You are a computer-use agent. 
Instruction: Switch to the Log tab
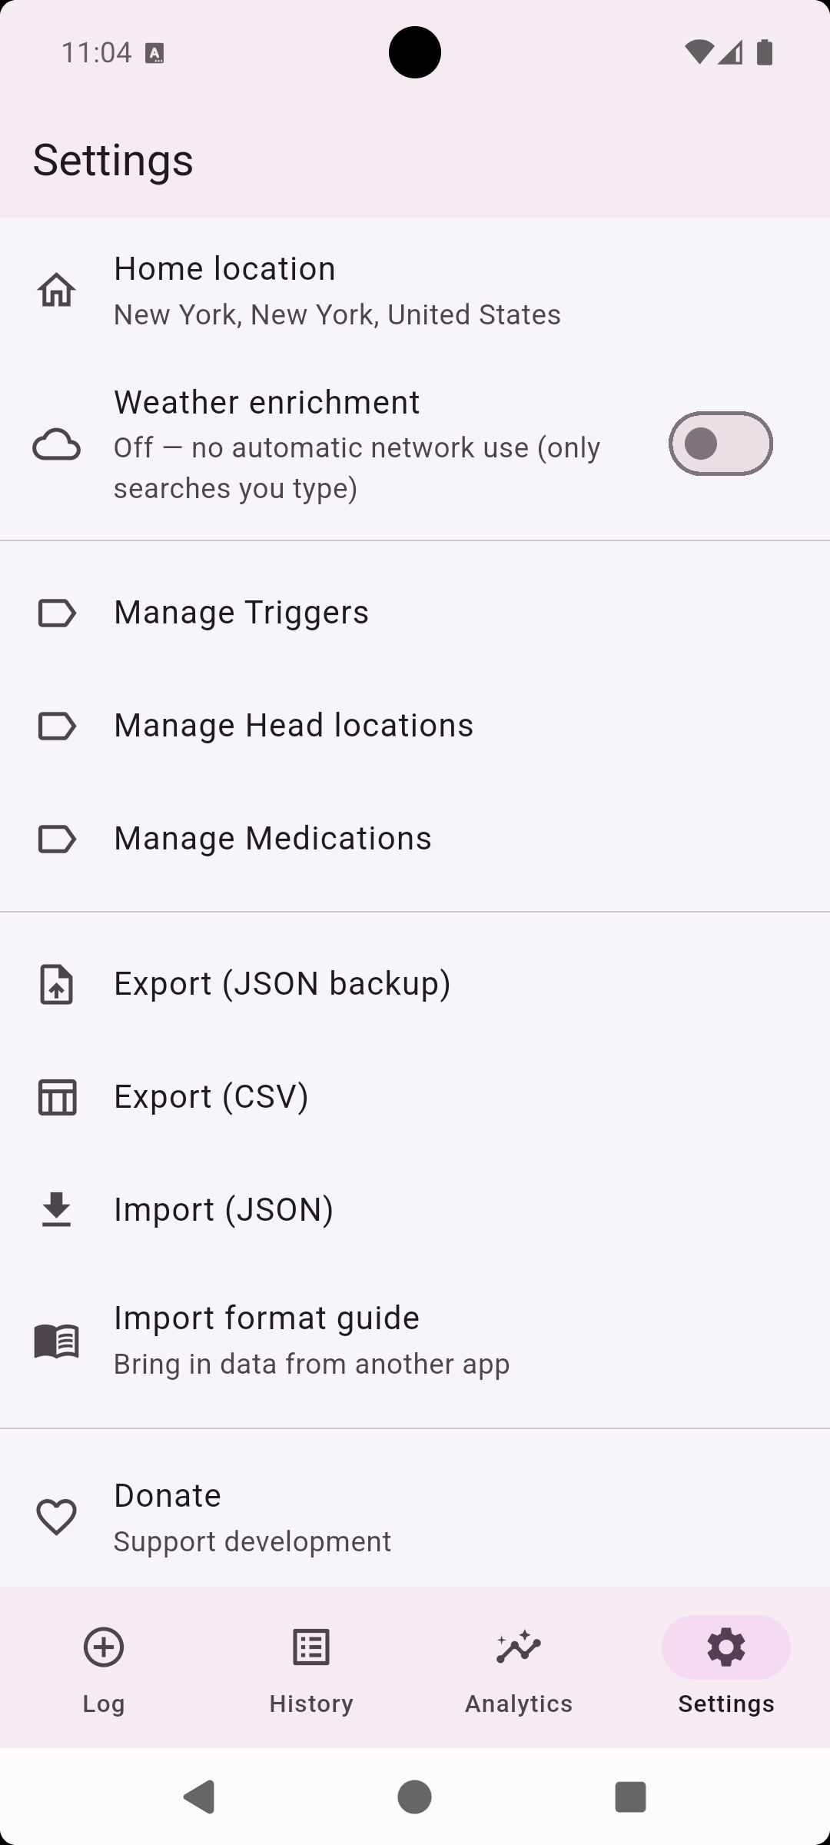[x=104, y=1668]
